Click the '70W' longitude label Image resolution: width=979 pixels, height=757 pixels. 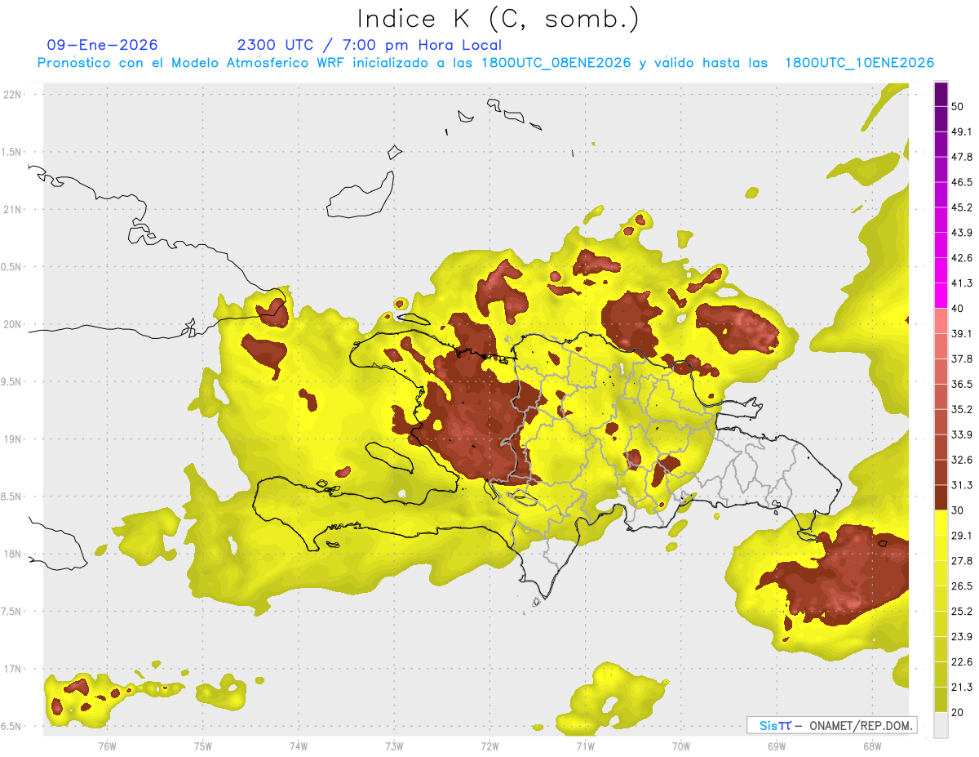[x=681, y=746]
